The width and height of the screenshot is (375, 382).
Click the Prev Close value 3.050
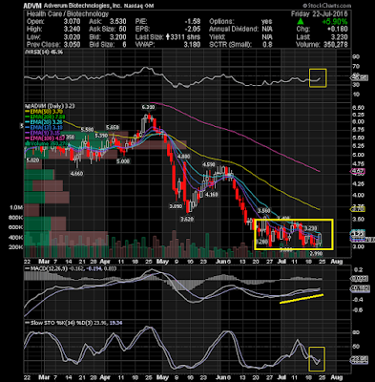pos(72,45)
